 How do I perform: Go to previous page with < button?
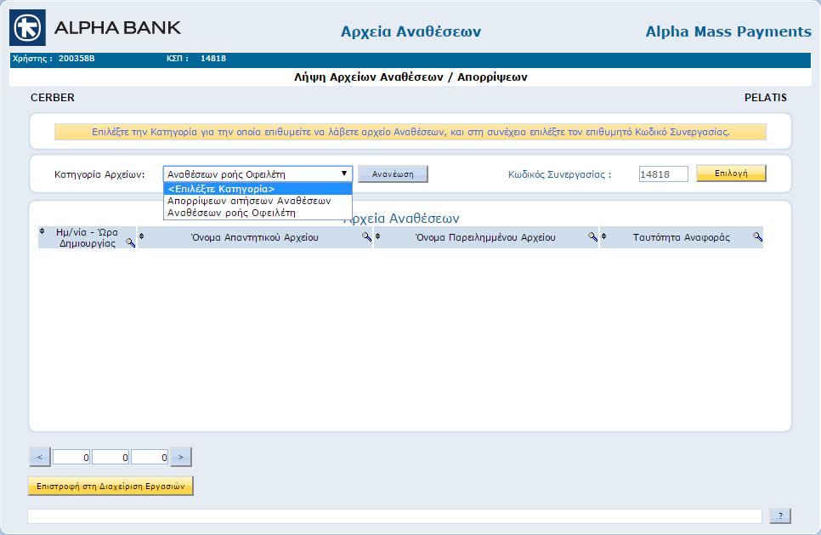[40, 457]
